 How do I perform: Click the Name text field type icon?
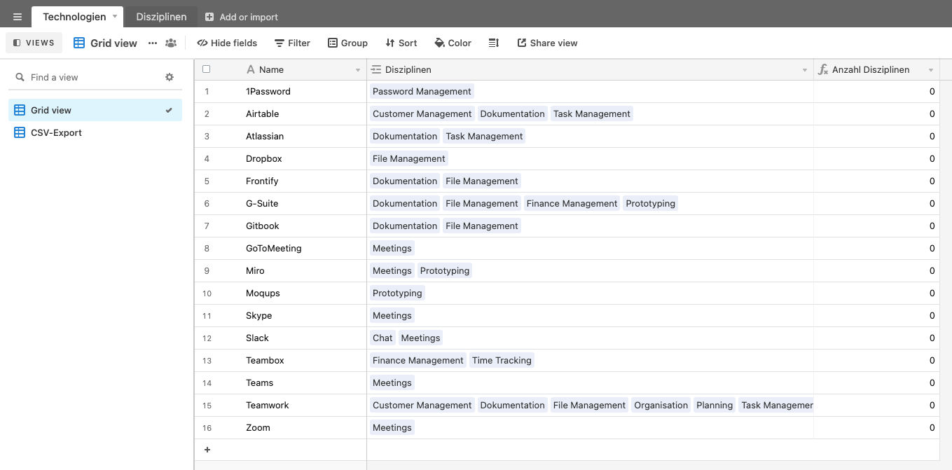pyautogui.click(x=251, y=69)
